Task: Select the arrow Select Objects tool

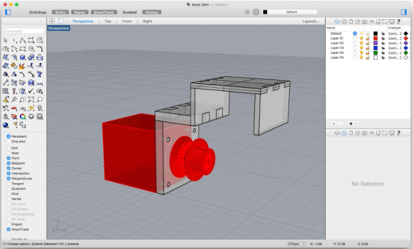Action: click(6, 40)
